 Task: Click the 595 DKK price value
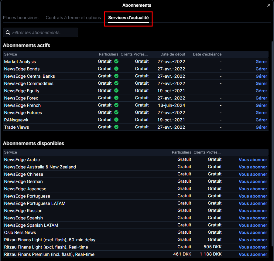tap(213, 247)
